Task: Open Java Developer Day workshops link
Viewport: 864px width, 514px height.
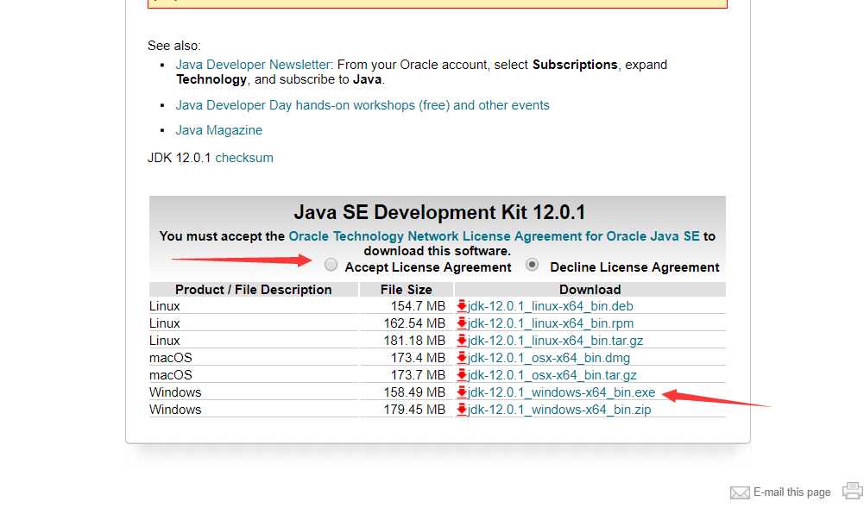Action: [x=363, y=105]
